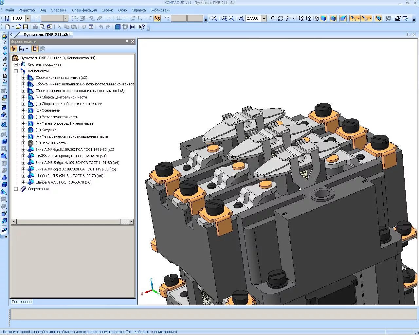Click the zoom in magnifier
Viewport: 419px width, 335px height.
241,18
